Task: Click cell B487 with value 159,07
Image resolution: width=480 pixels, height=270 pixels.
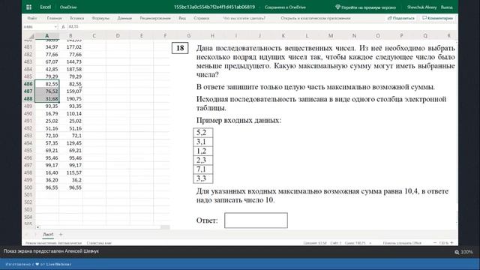Action: 70,91
